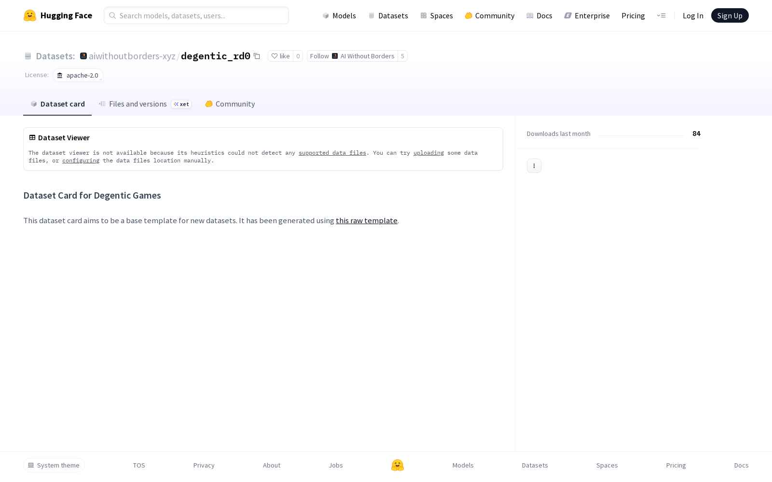Click the Log In link
This screenshot has height=482, width=772.
coord(693,15)
